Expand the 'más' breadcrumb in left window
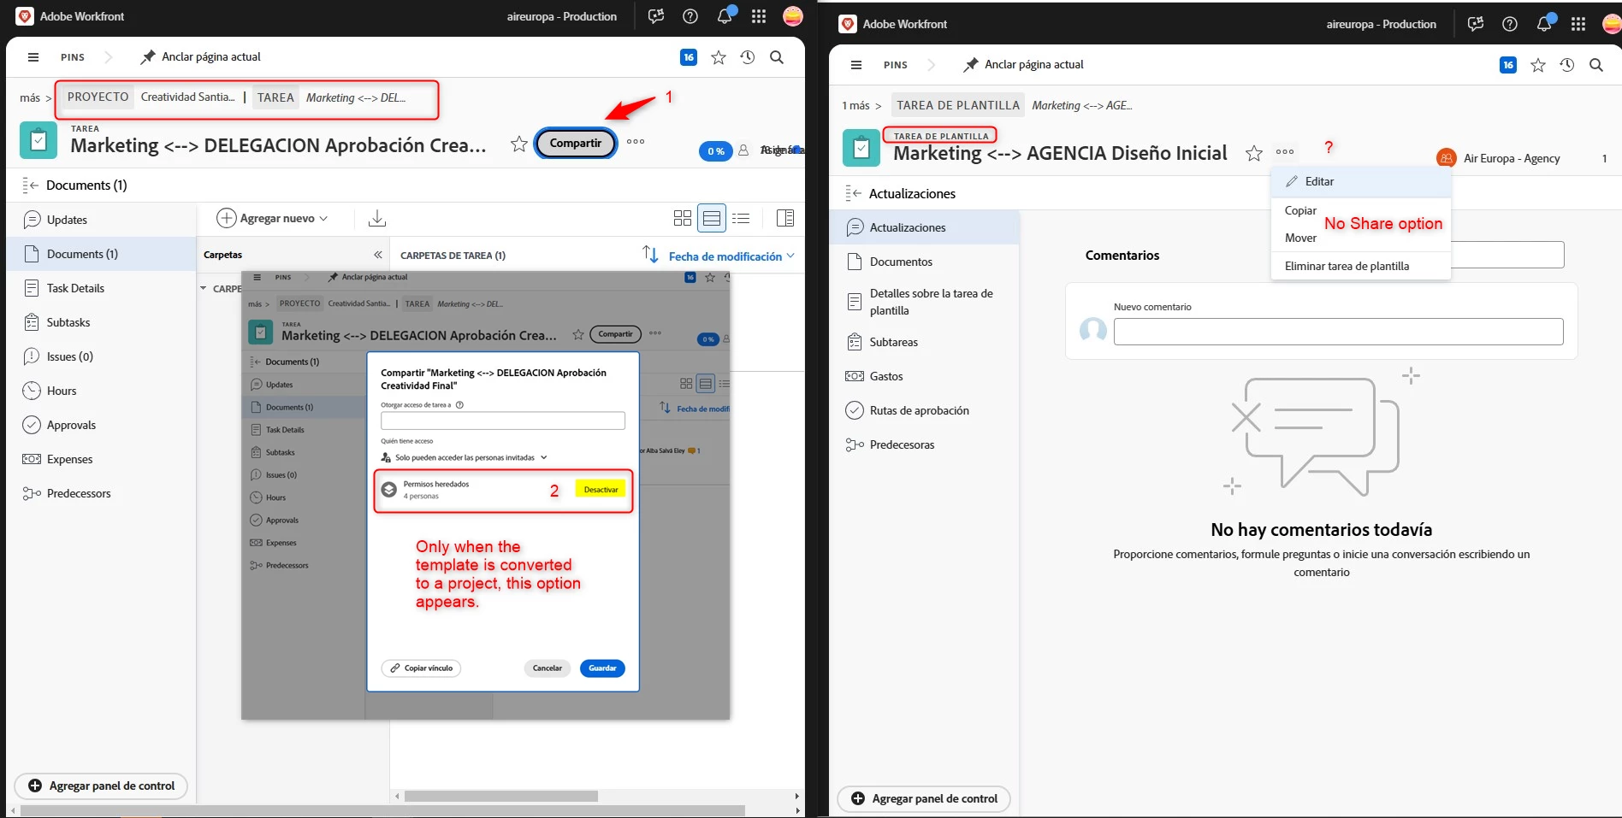This screenshot has height=818, width=1622. 30,97
